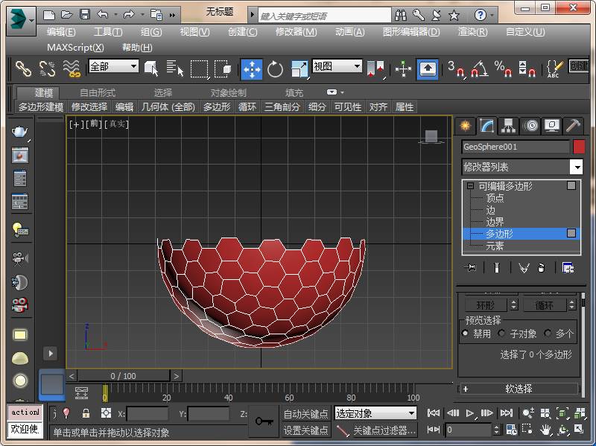Click the time slider 0 / 100 handle
596x446 pixels.
tap(123, 376)
